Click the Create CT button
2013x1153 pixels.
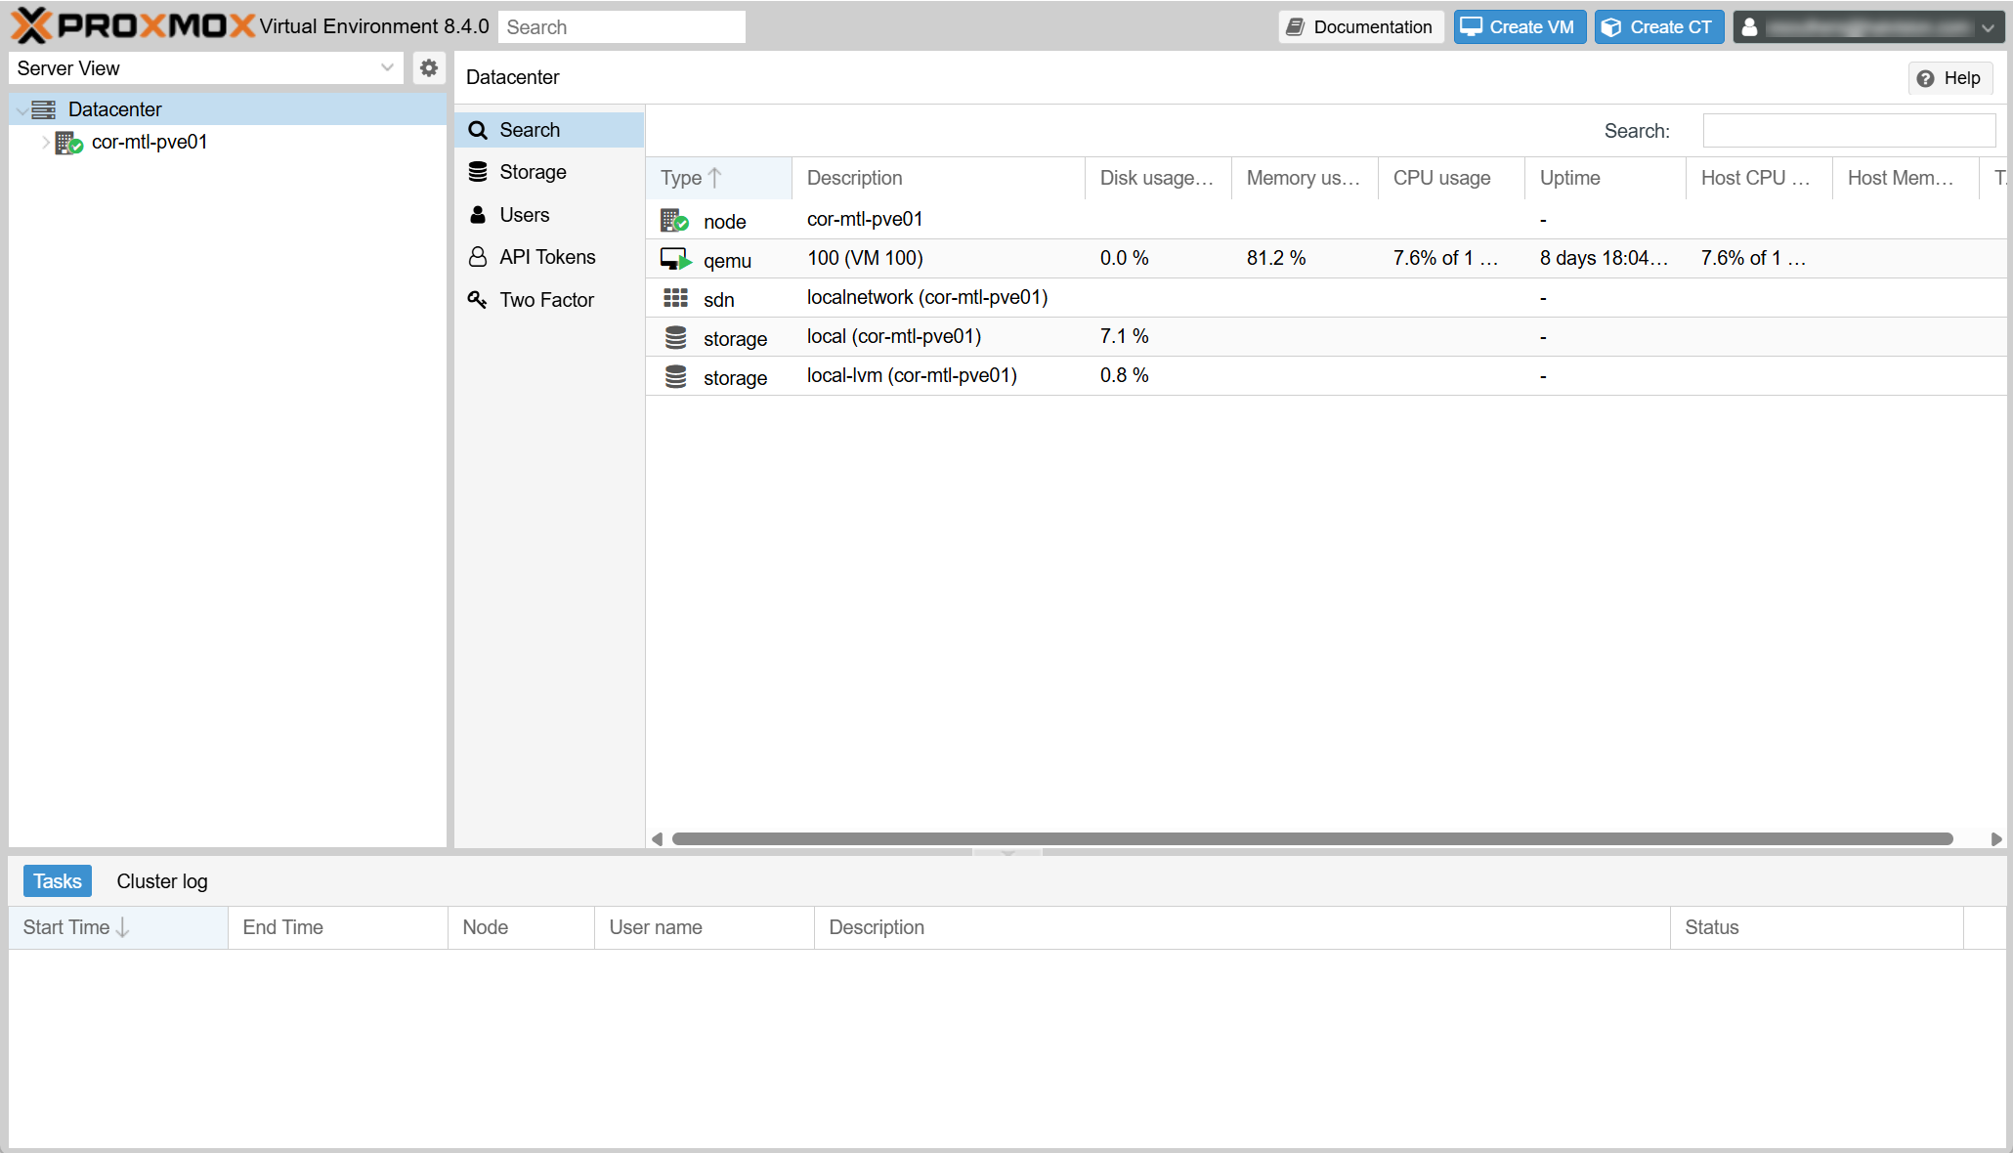click(x=1659, y=27)
